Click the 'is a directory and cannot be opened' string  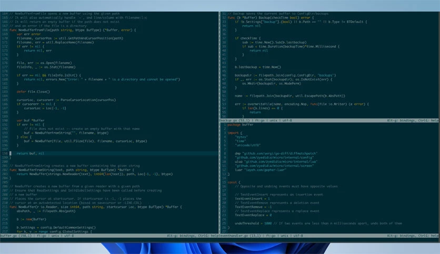144,79
